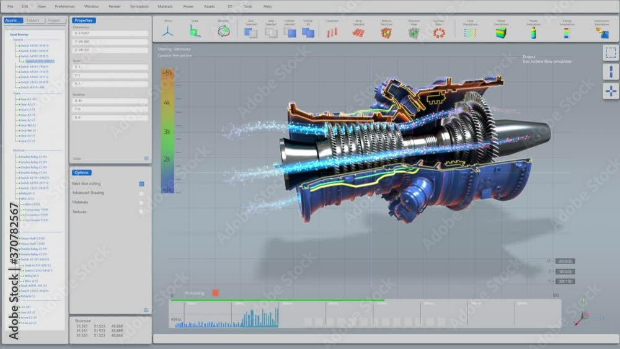Open the File menu

[x=11, y=6]
